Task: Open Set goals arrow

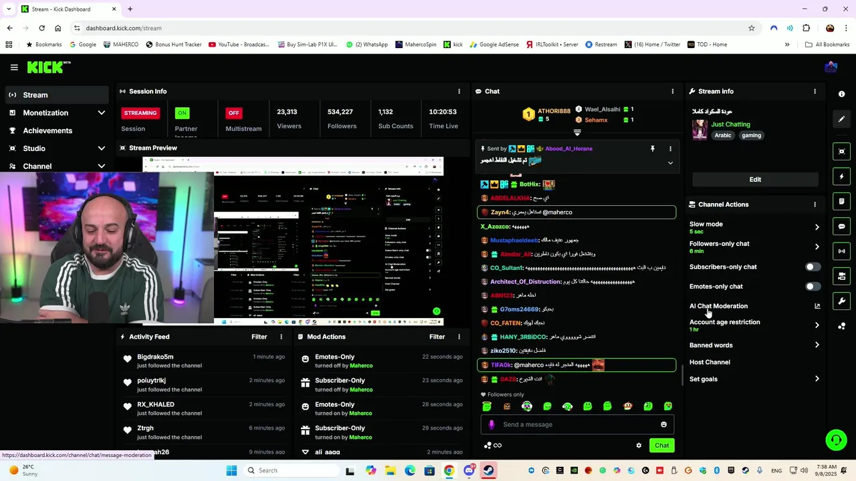Action: point(817,379)
